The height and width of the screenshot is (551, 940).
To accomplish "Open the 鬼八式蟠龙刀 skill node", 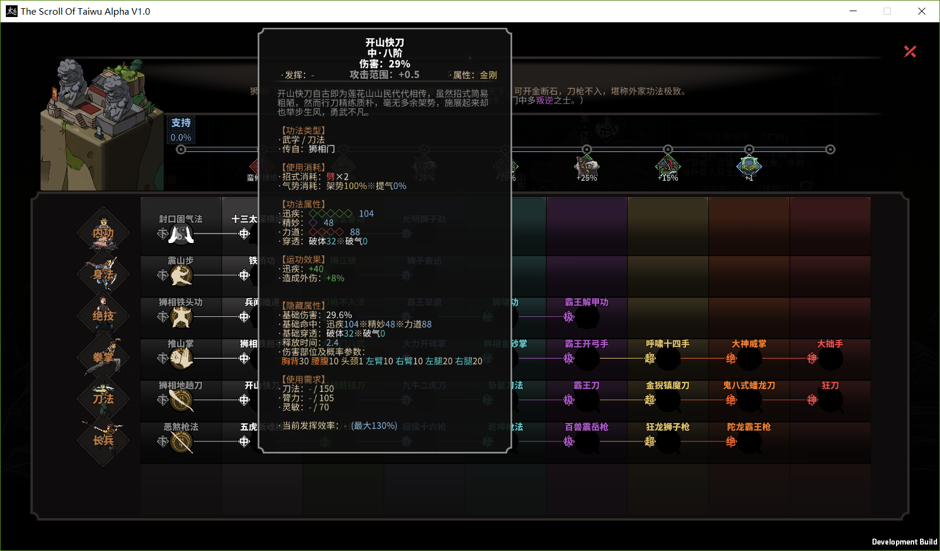I will [749, 400].
